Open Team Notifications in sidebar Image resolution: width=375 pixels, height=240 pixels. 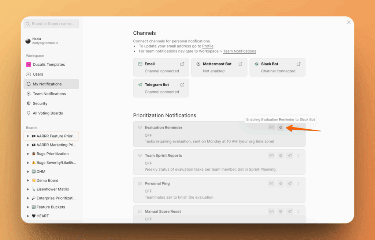click(49, 94)
